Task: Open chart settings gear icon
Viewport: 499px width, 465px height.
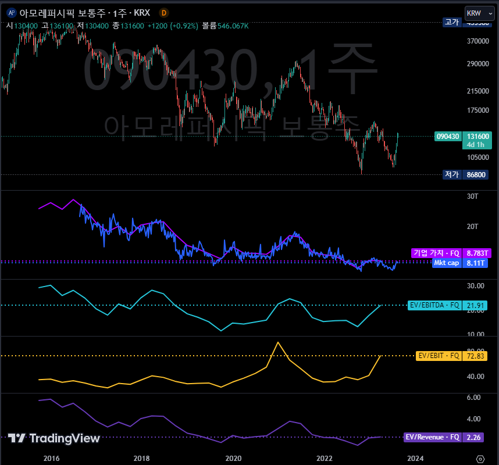Action: 480,459
